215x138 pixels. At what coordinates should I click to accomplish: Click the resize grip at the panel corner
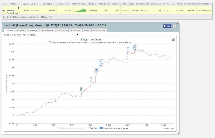point(178,133)
